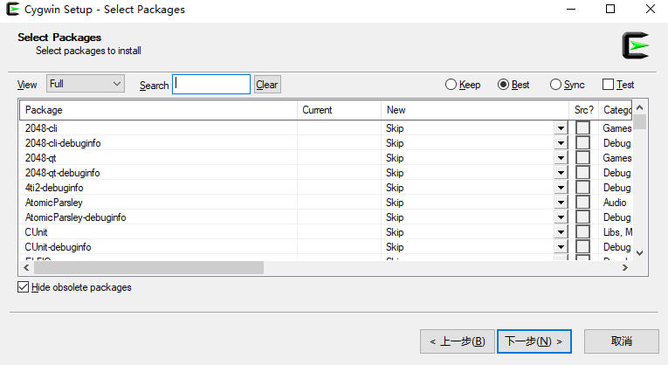Image resolution: width=668 pixels, height=365 pixels.
Task: Click the vertical scrollbar down arrow
Action: (639, 253)
